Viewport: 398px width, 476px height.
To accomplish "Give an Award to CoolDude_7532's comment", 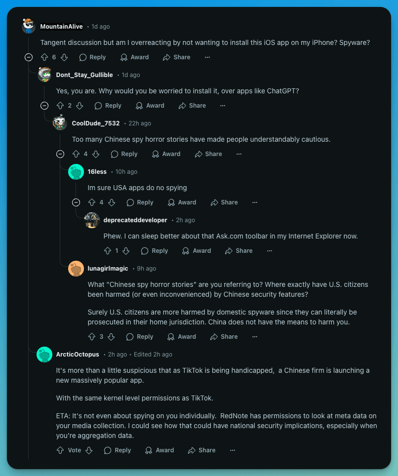I will point(166,154).
